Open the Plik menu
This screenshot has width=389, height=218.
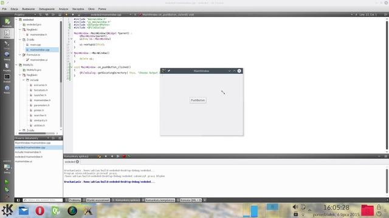pos(4,9)
